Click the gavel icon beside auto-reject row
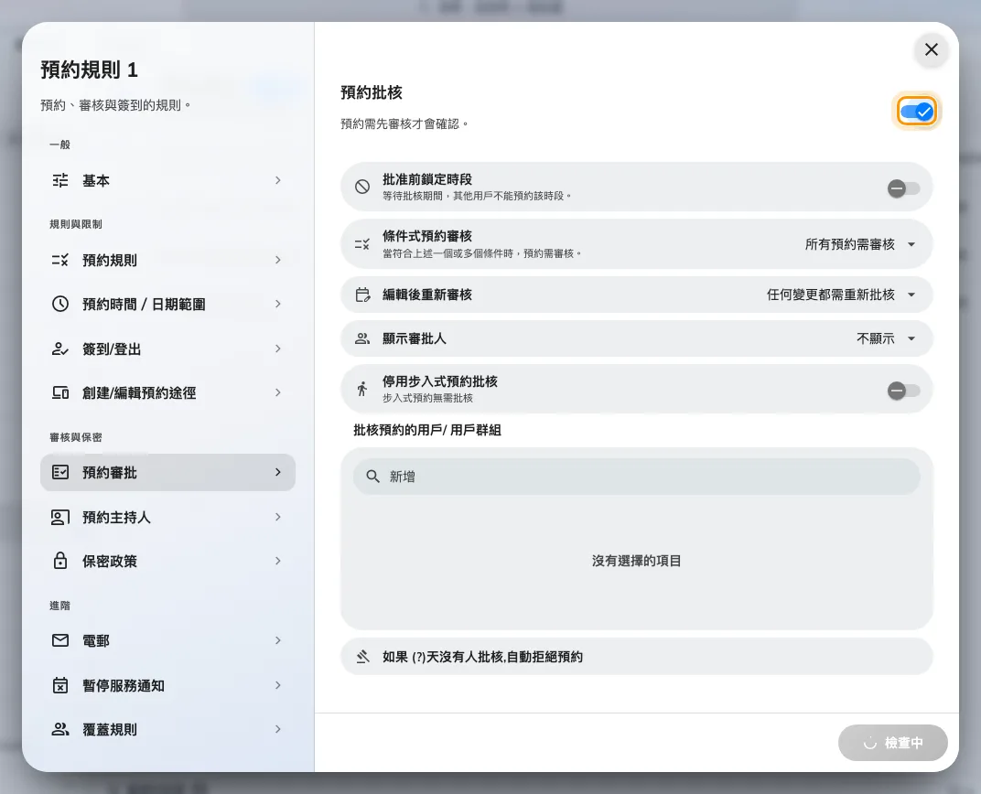This screenshot has height=794, width=981. [x=362, y=657]
